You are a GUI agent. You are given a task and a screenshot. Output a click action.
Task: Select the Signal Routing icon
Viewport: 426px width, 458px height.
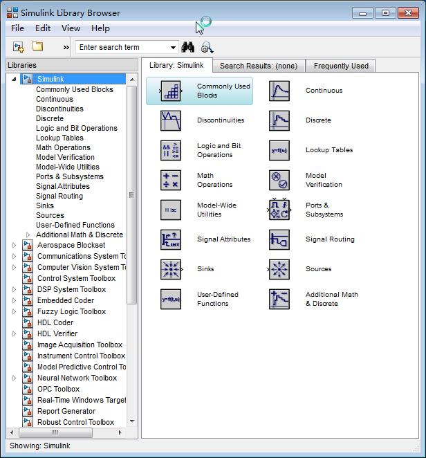tap(279, 240)
